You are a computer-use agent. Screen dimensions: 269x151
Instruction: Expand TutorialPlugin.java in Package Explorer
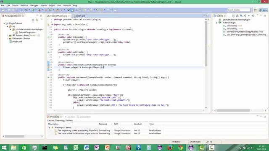click(14, 32)
